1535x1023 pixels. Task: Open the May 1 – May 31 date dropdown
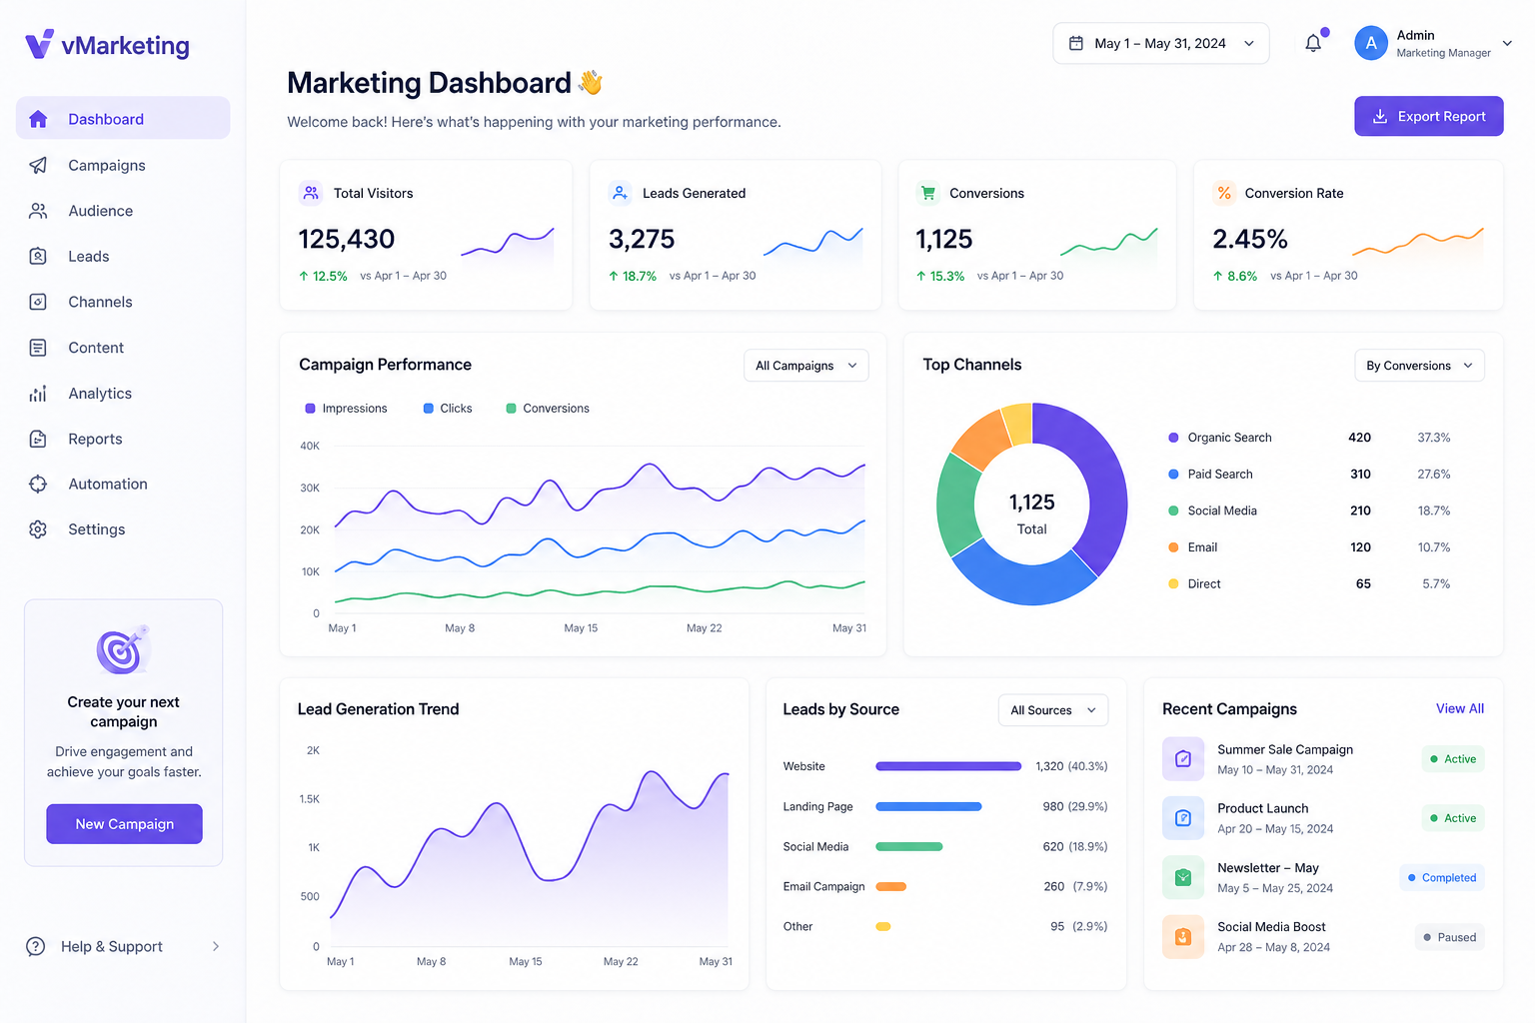tap(1161, 43)
